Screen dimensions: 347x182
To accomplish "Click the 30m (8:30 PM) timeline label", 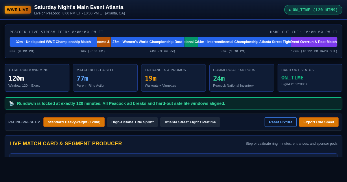I will point(93,51).
